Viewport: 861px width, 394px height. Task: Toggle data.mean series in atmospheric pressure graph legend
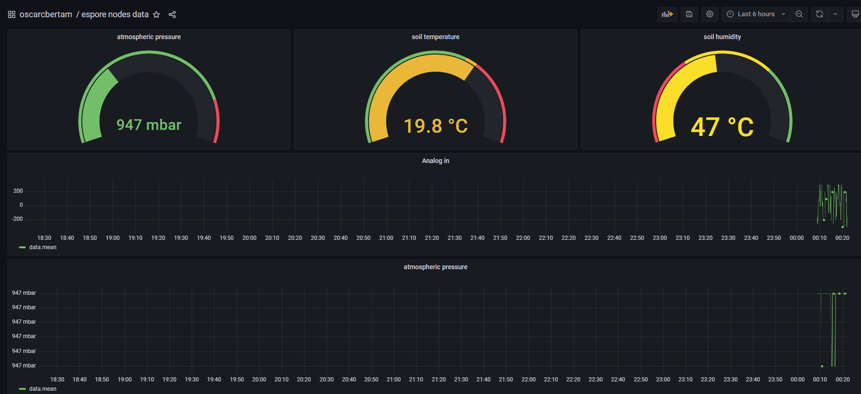tap(42, 389)
